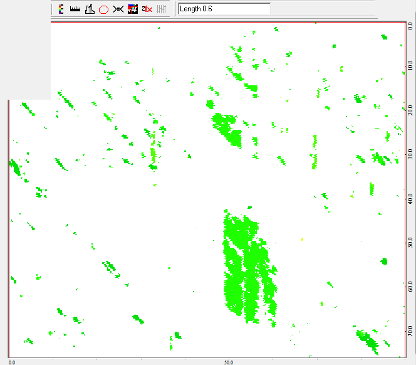The width and height of the screenshot is (416, 365).
Task: Click the 50.0 label on horizontal axis
Action: [229, 362]
